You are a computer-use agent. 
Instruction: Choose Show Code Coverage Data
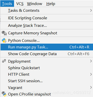[47, 54]
